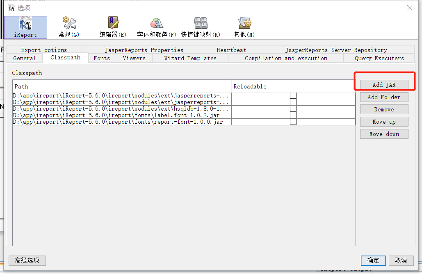Toggle Reloadable for the first jasperreports jar row
This screenshot has height=274, width=422.
(293, 95)
